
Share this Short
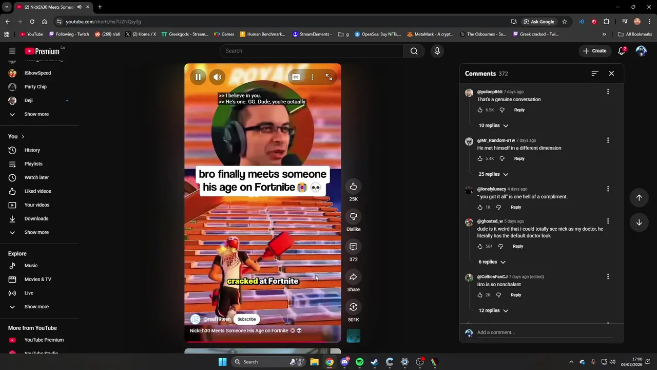coord(353,277)
